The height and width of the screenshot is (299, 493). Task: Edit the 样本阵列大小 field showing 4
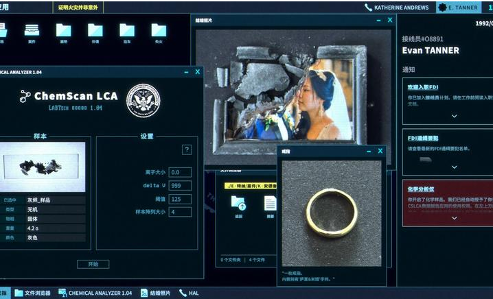(180, 212)
